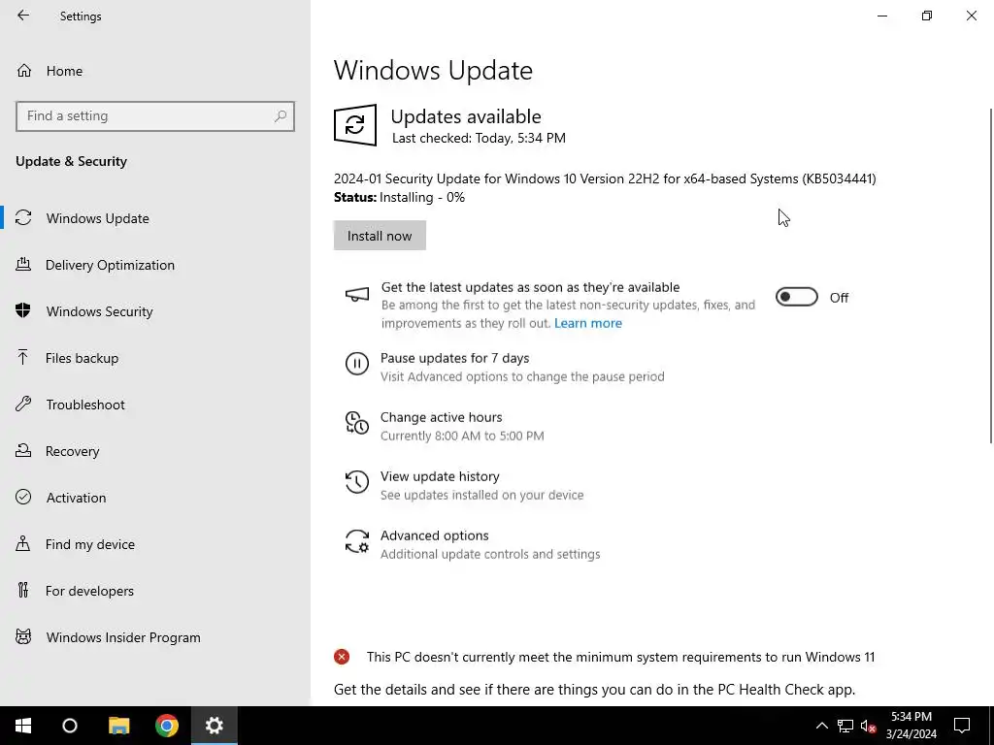Toggle get latest updates switch on
The image size is (994, 745).
point(797,297)
